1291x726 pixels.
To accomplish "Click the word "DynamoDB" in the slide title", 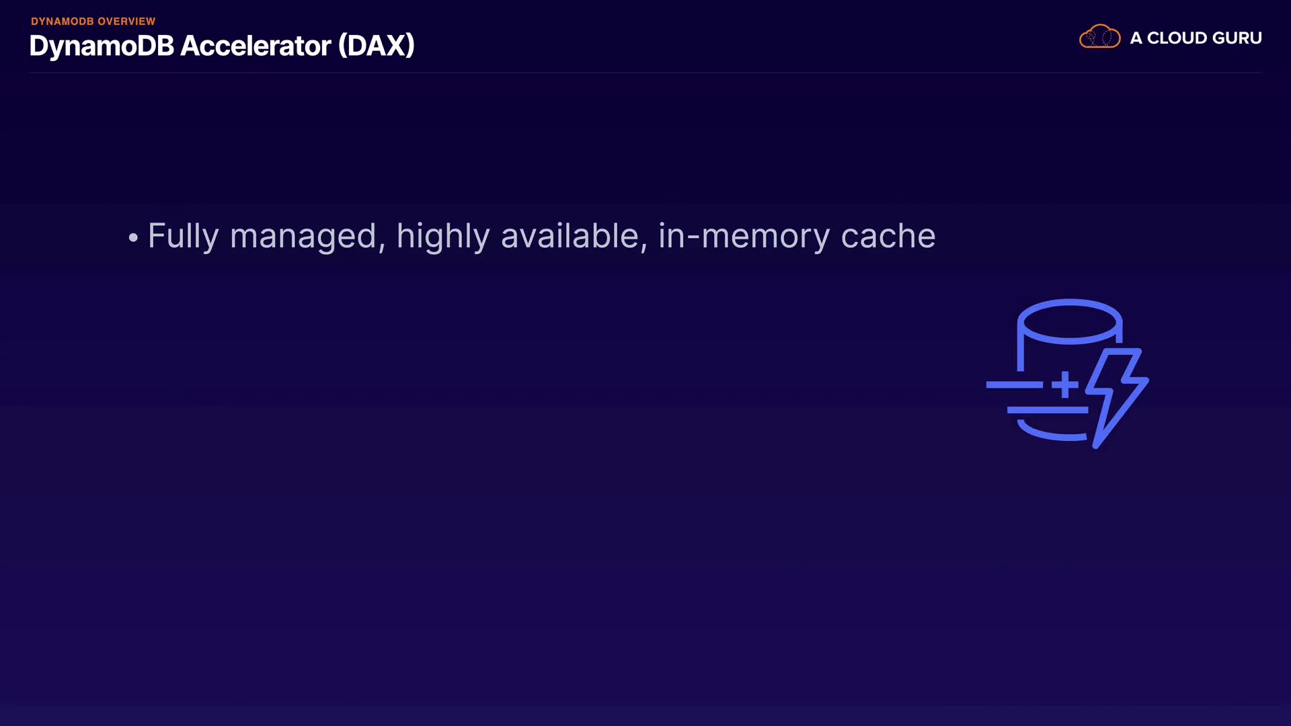I will [102, 46].
